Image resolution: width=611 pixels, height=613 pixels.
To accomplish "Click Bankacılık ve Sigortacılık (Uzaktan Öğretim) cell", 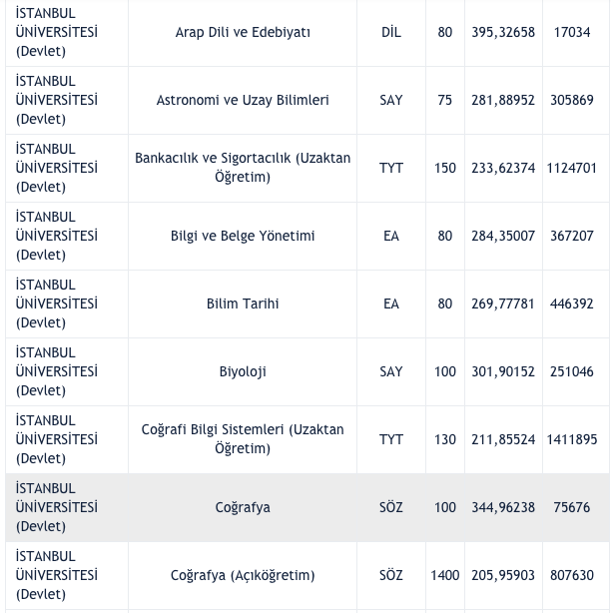I will pos(243,168).
